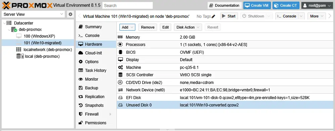Open the Snapshots tab

(x=96, y=105)
